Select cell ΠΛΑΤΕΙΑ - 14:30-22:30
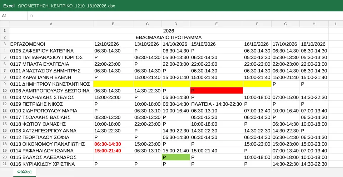This screenshot has width=343, height=177. (217, 104)
